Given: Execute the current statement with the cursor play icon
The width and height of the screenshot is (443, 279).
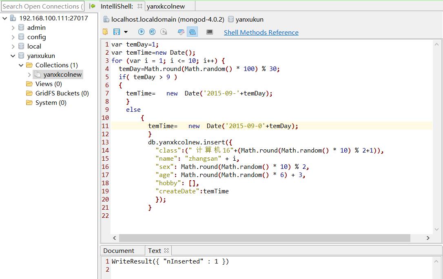Looking at the screenshot, I should click(x=152, y=32).
